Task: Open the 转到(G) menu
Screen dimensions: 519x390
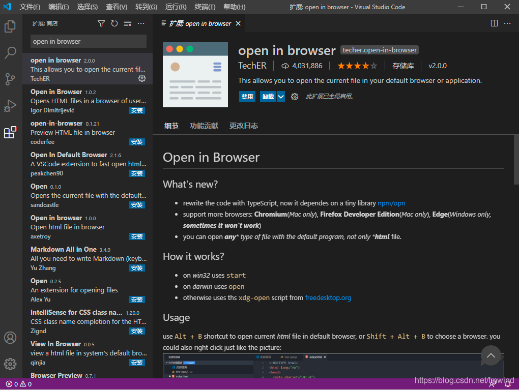Action: point(147,7)
